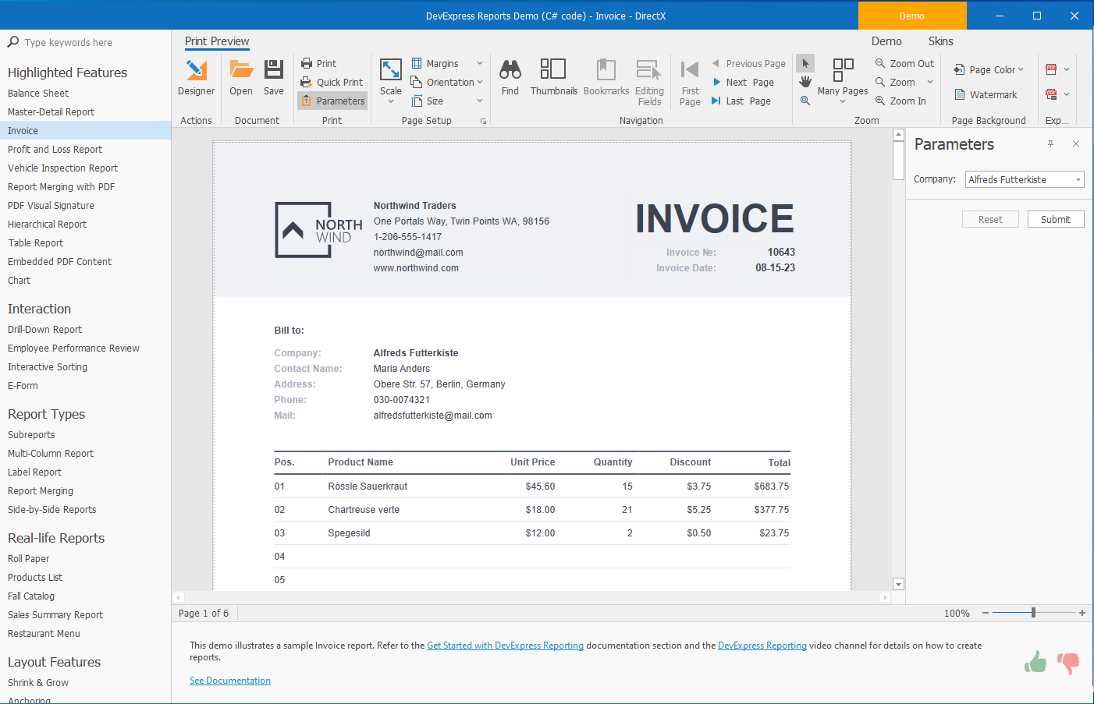This screenshot has width=1094, height=704.
Task: Click the green thumbs-up feedback icon
Action: coord(1035,663)
